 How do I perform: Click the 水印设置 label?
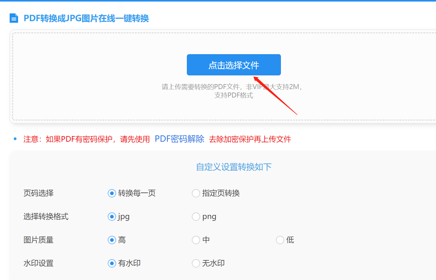coord(39,263)
